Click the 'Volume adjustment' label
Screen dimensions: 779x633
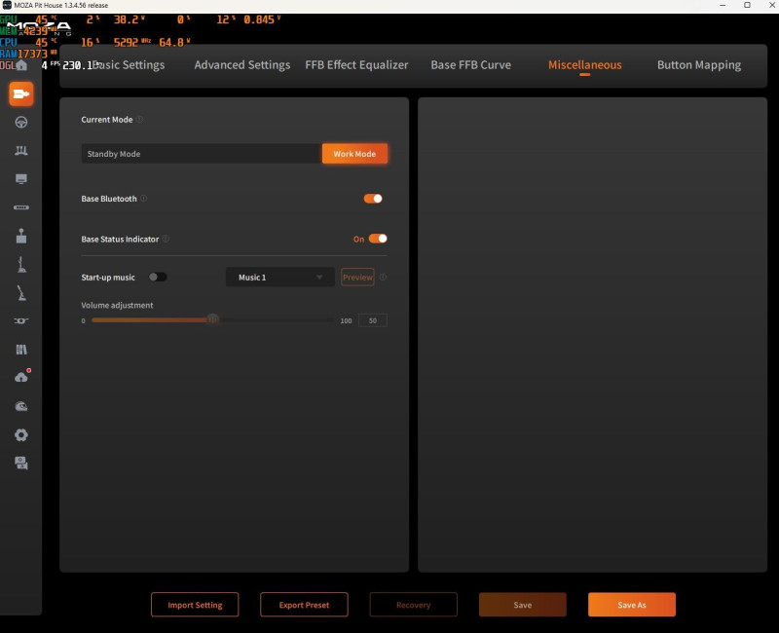[117, 305]
